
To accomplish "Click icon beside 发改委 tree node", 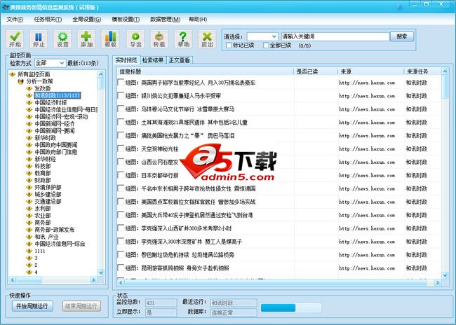I will click(29, 88).
